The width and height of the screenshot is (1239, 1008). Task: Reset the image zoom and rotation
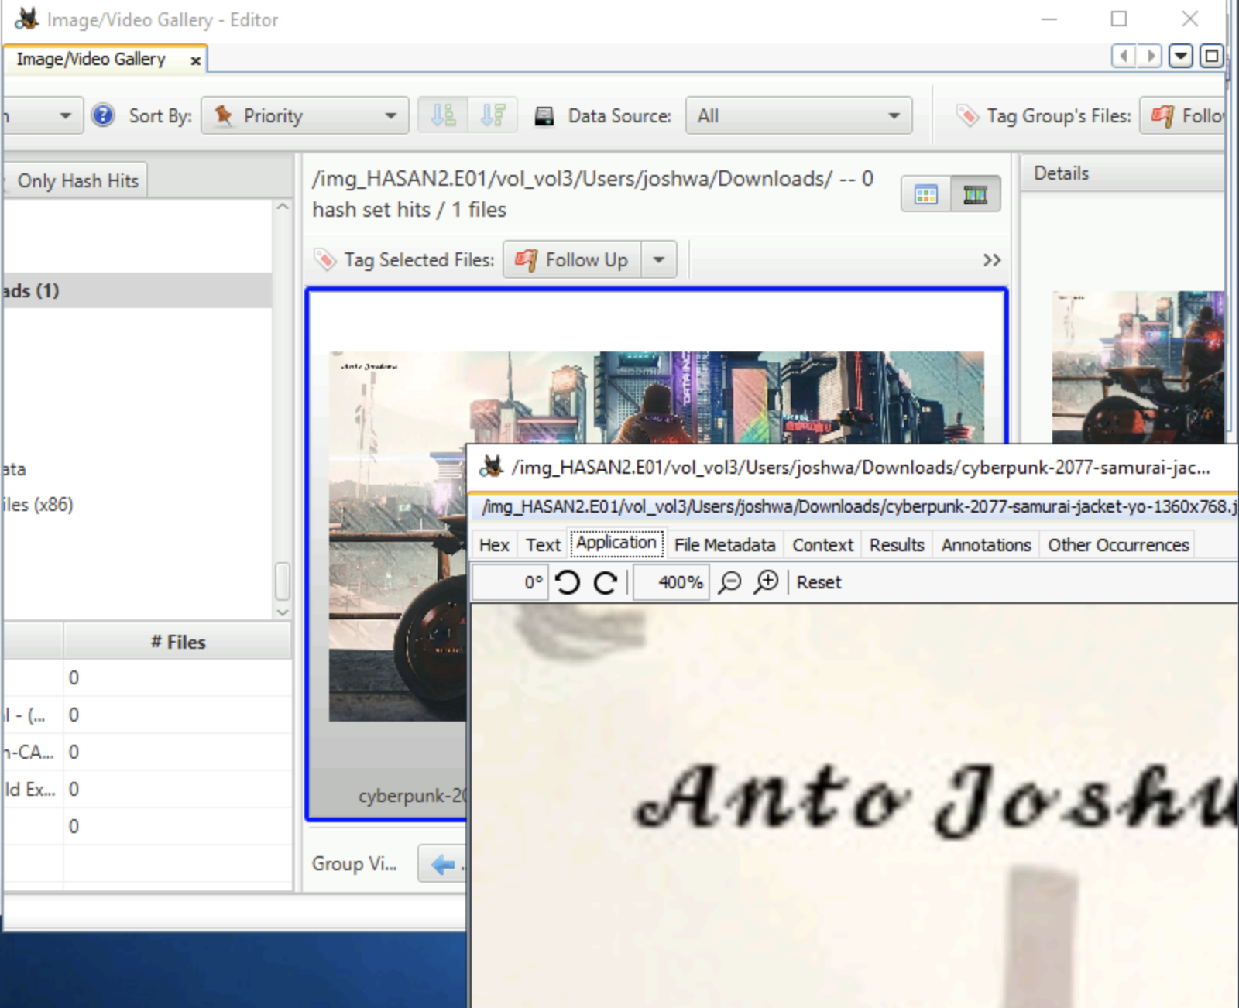tap(819, 582)
